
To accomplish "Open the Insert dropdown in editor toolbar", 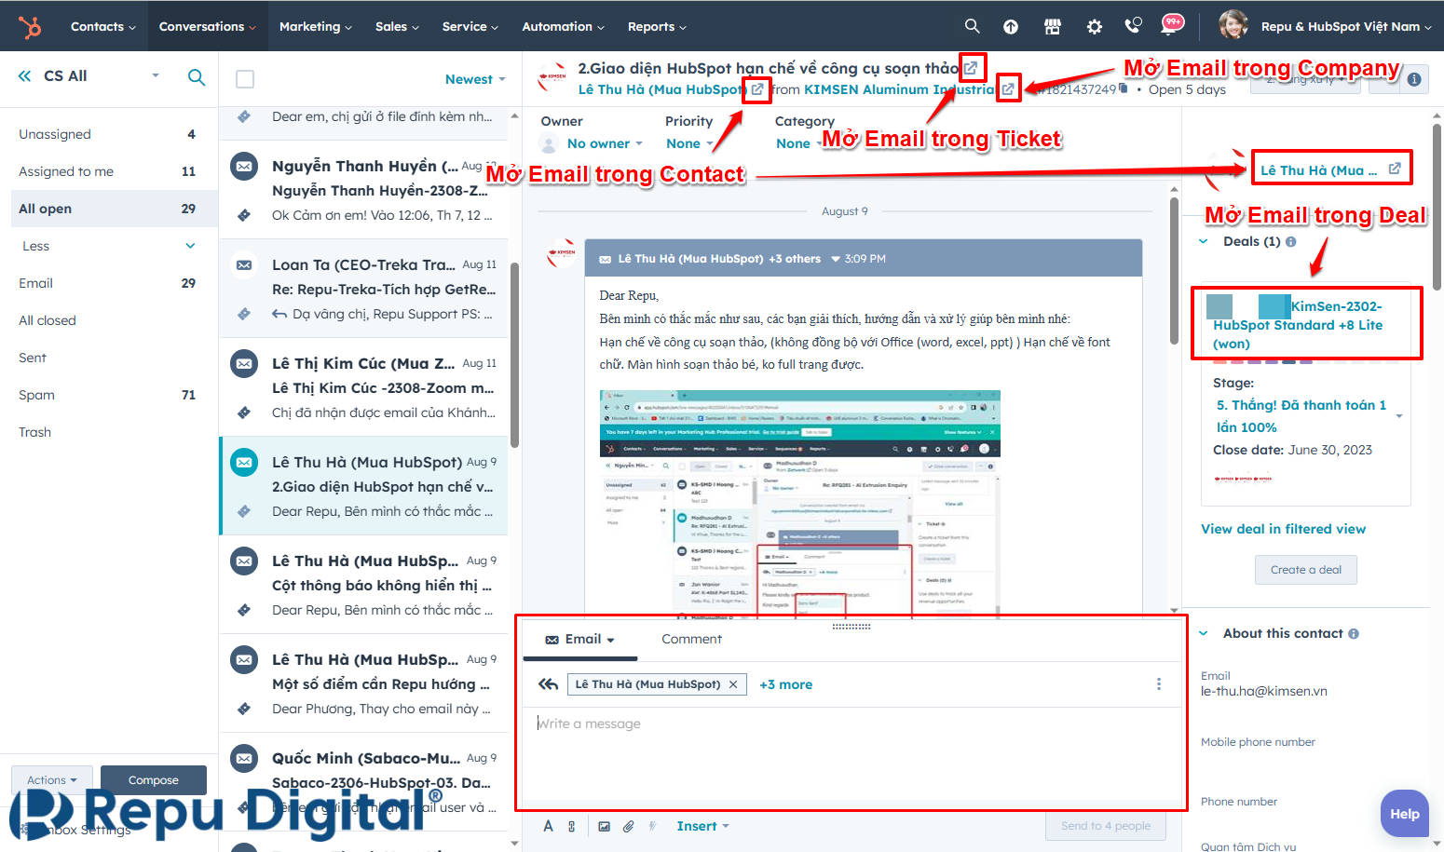I will 702,826.
